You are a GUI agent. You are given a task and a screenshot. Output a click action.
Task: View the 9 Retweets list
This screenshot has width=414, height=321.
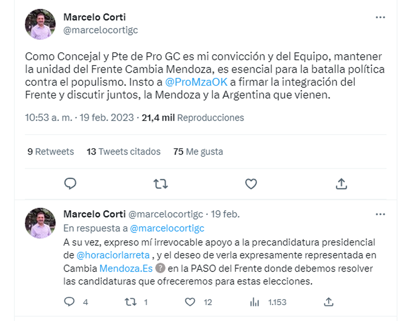click(x=50, y=152)
